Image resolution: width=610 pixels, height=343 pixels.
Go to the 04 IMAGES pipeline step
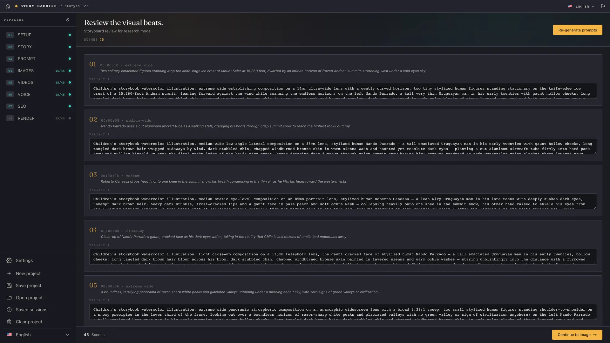[x=38, y=71]
